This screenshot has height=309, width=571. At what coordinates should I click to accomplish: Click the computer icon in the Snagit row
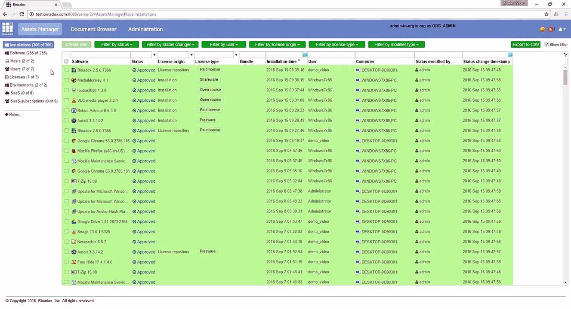[358, 232]
